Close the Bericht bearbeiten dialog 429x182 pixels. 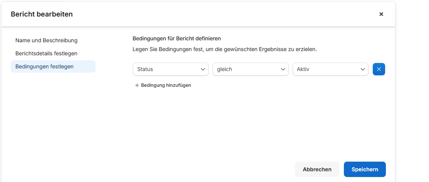[381, 14]
